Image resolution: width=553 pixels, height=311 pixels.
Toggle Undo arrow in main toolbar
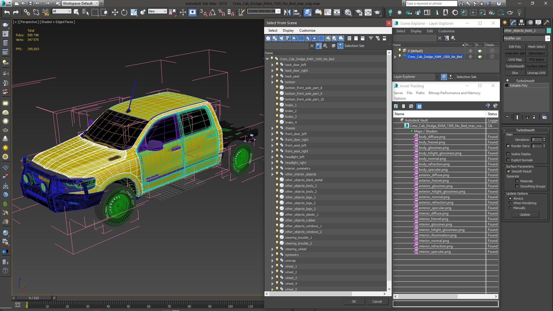[x=7, y=12]
